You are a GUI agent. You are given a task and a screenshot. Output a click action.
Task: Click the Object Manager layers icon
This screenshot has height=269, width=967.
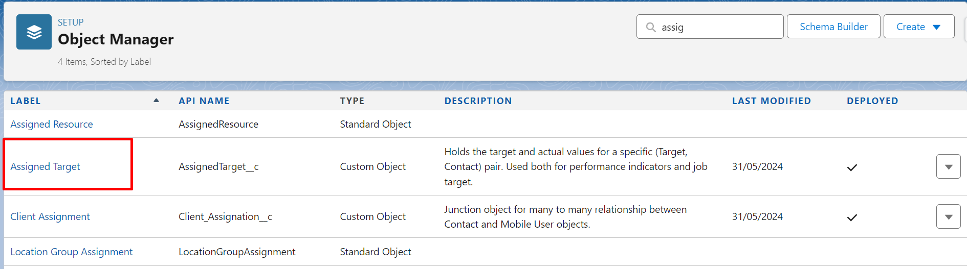[34, 32]
